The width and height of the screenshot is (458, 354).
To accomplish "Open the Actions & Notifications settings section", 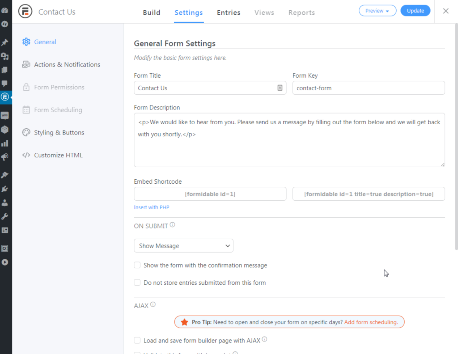I will coord(67,64).
